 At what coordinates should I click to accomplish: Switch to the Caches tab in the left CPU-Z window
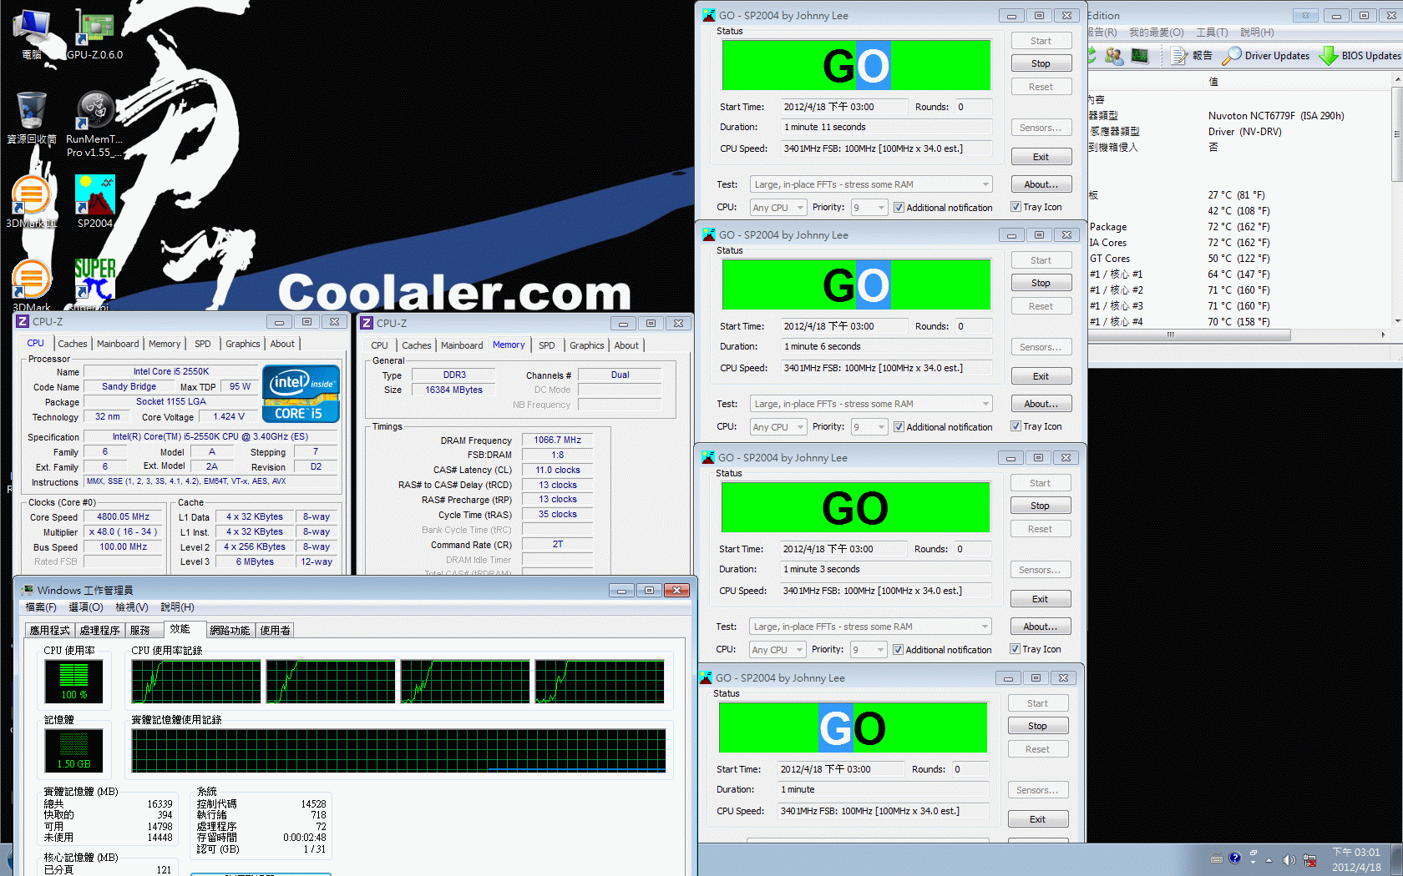click(73, 344)
